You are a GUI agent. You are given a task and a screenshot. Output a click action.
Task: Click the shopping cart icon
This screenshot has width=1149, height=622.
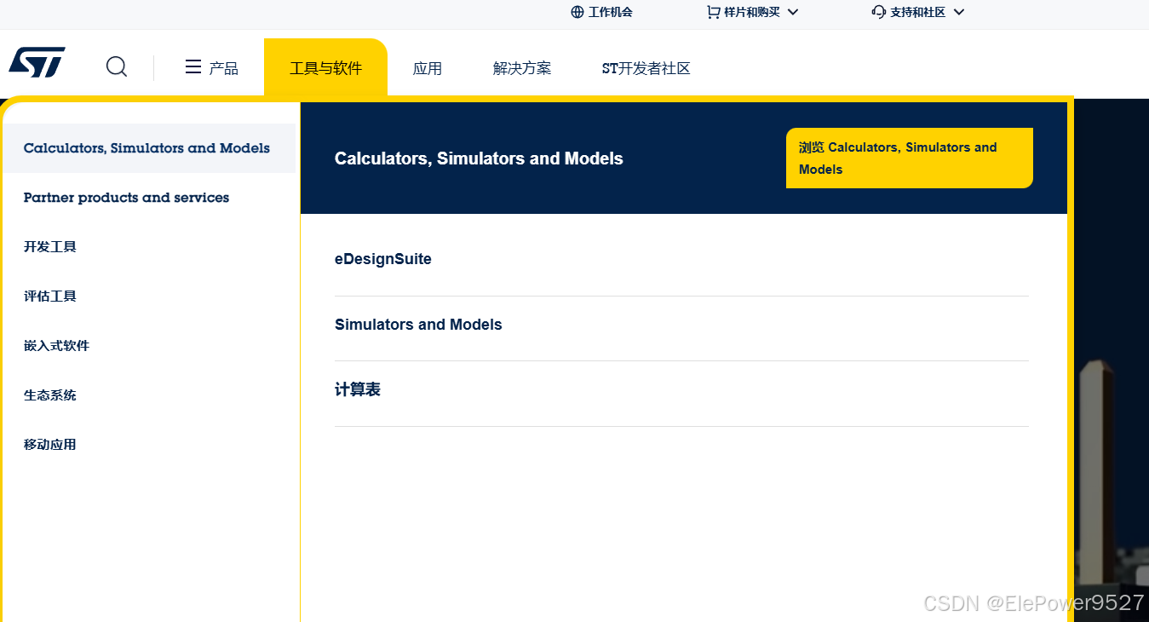(x=713, y=12)
